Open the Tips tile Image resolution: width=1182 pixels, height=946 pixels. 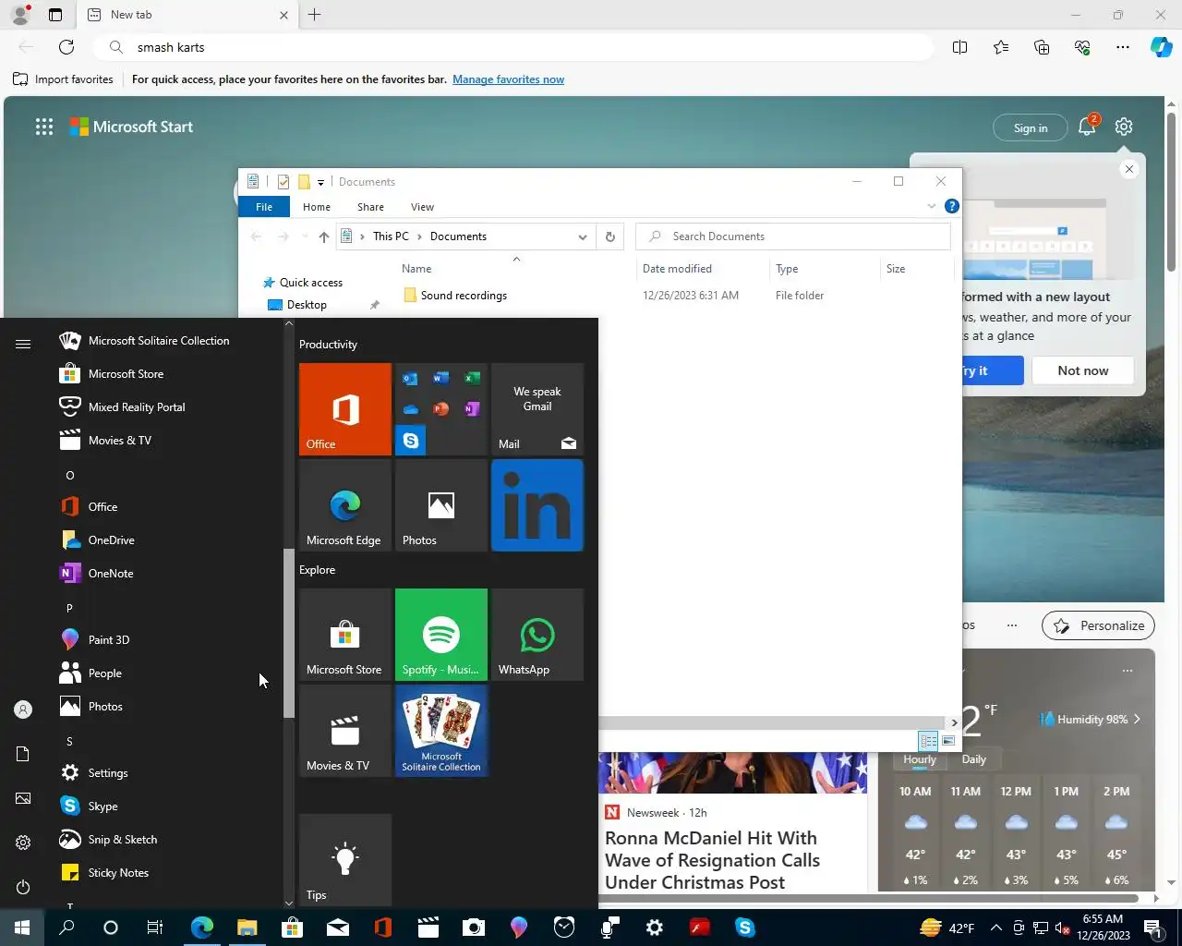[344, 859]
